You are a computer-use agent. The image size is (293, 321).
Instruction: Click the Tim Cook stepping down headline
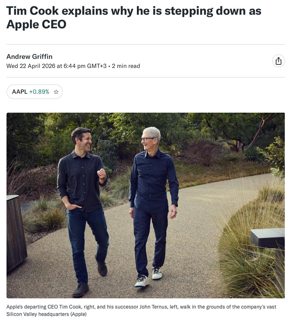pos(134,17)
